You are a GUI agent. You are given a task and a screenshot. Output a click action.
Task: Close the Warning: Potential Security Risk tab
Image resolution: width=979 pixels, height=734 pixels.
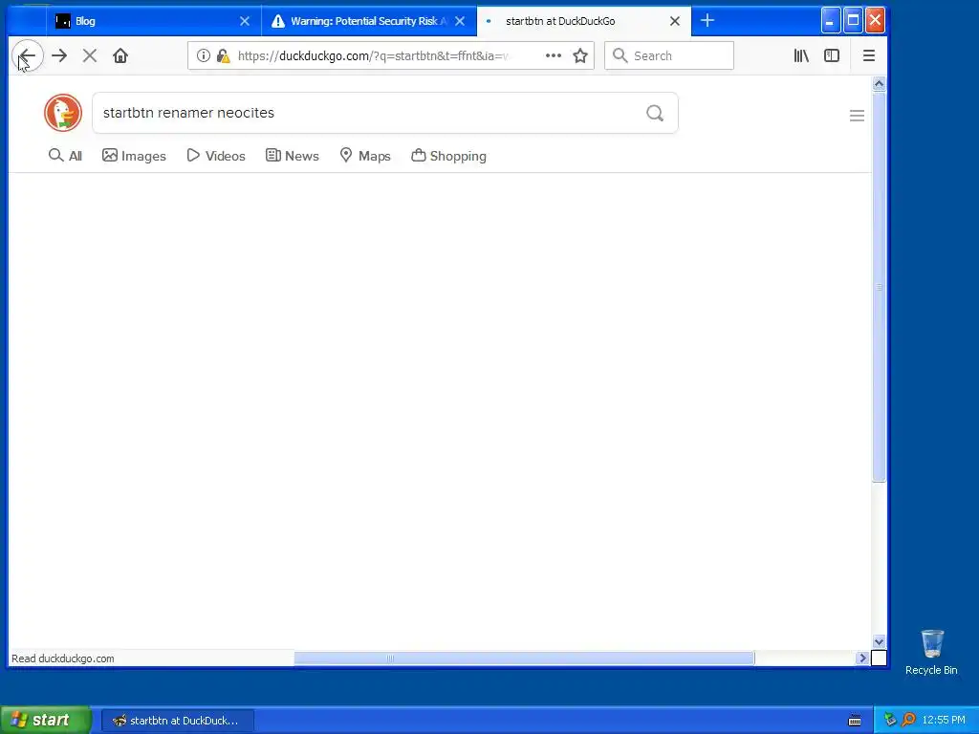coord(460,21)
